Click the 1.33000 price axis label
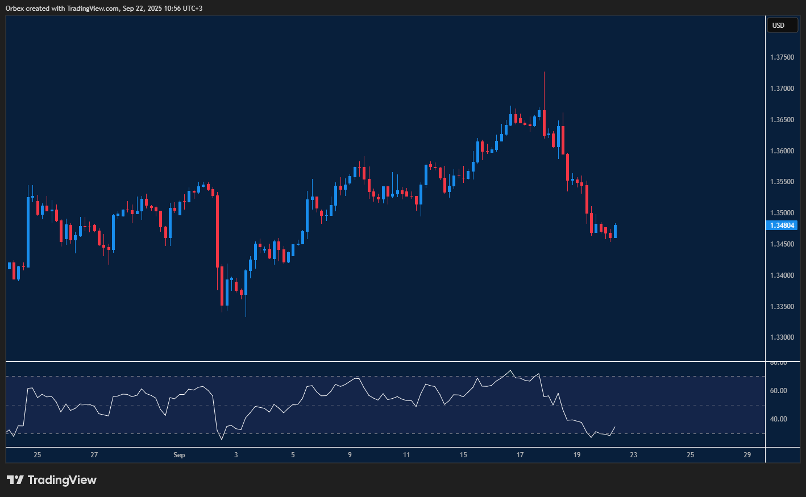The height and width of the screenshot is (497, 806). (x=782, y=337)
